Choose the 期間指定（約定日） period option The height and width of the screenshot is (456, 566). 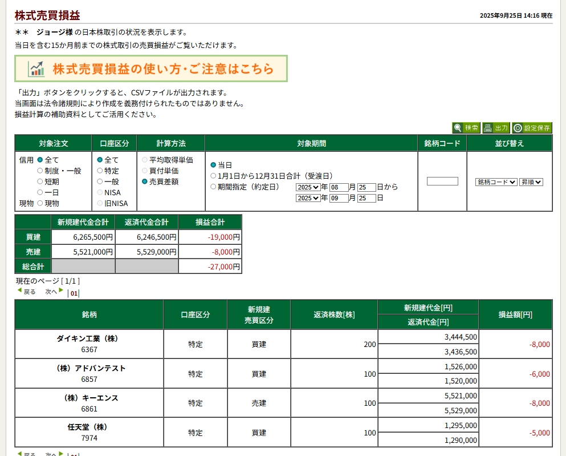click(214, 187)
